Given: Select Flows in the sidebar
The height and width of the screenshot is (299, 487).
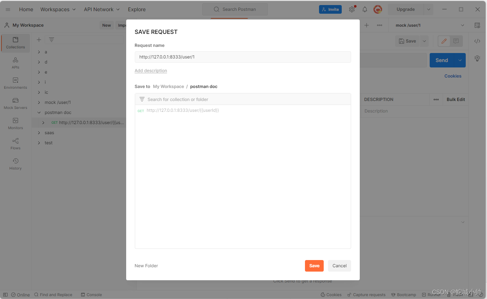Looking at the screenshot, I should coord(16,144).
